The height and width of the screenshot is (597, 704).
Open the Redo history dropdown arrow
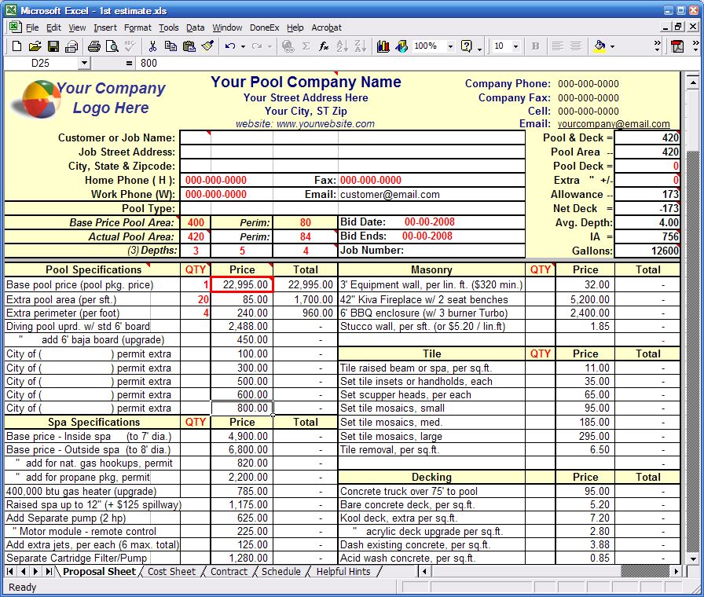[269, 46]
